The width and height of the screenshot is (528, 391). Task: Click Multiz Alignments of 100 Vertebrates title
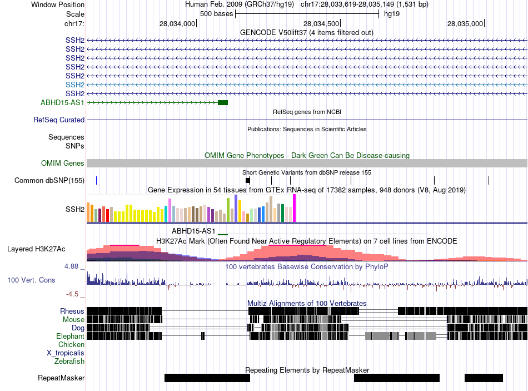click(307, 303)
